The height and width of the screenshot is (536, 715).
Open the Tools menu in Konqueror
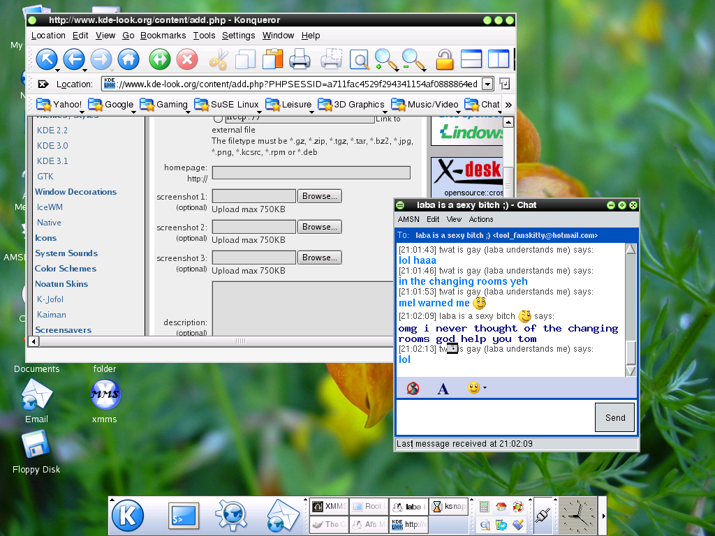click(204, 36)
